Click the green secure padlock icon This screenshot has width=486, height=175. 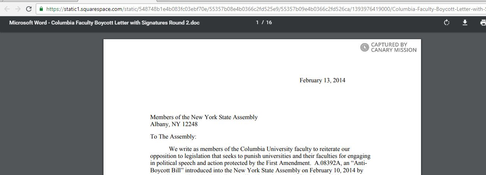click(41, 9)
